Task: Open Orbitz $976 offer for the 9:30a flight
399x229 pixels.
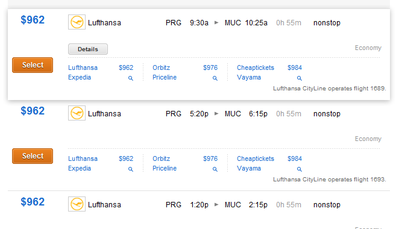Action: tap(185, 67)
